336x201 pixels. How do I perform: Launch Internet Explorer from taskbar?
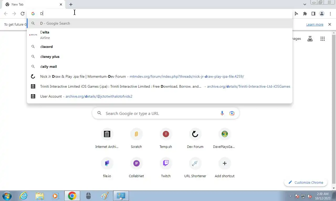[x=23, y=196]
